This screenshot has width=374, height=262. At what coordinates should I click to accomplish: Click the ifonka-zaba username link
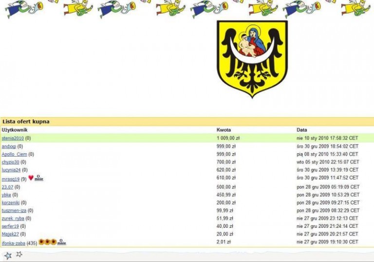click(13, 243)
